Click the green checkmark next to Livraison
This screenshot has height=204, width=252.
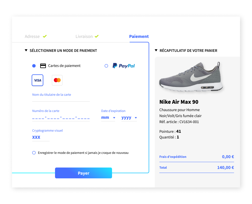point(97,36)
